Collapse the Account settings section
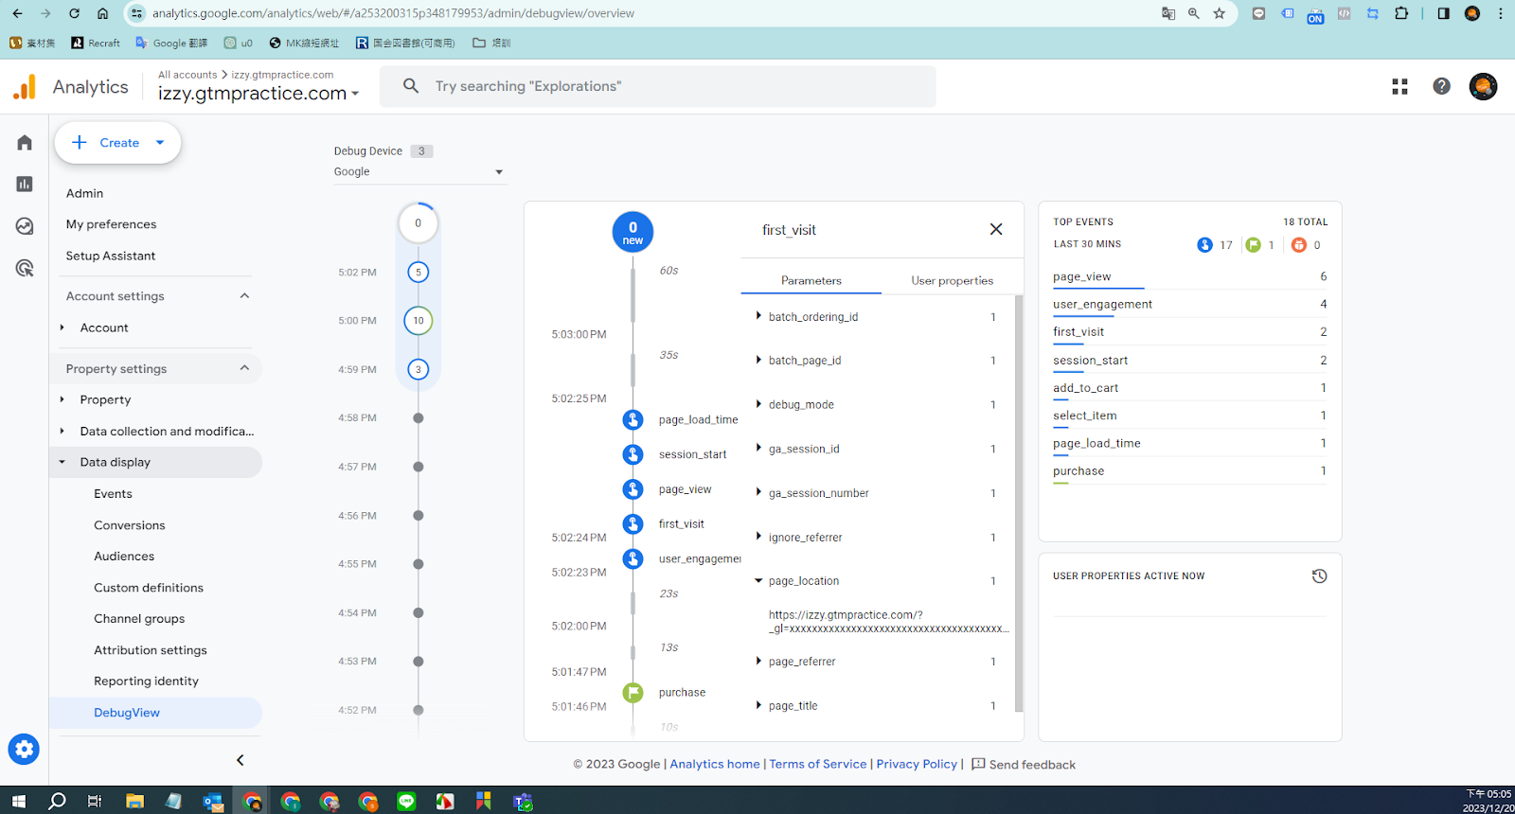1515x814 pixels. pos(244,296)
